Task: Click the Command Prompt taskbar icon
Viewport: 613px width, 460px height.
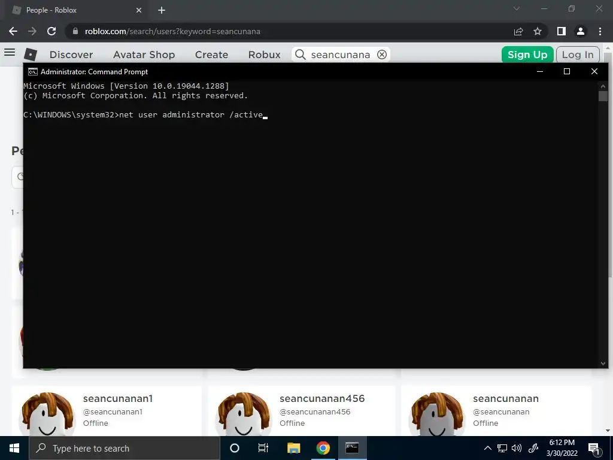Action: click(352, 448)
